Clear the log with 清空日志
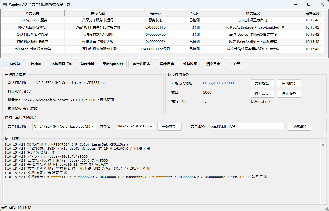Image resolution: width=329 pixels, height=211 pixels. 213,64
